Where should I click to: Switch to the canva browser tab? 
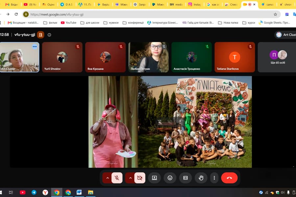coord(268,4)
